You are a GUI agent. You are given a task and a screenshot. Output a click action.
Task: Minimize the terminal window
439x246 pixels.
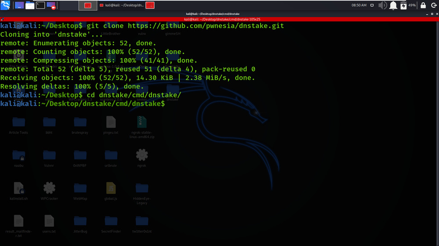pyautogui.click(x=427, y=14)
